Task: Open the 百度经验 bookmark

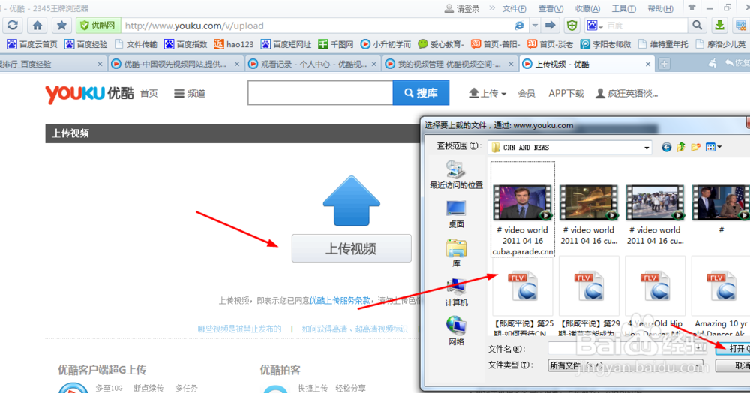Action: coord(86,44)
